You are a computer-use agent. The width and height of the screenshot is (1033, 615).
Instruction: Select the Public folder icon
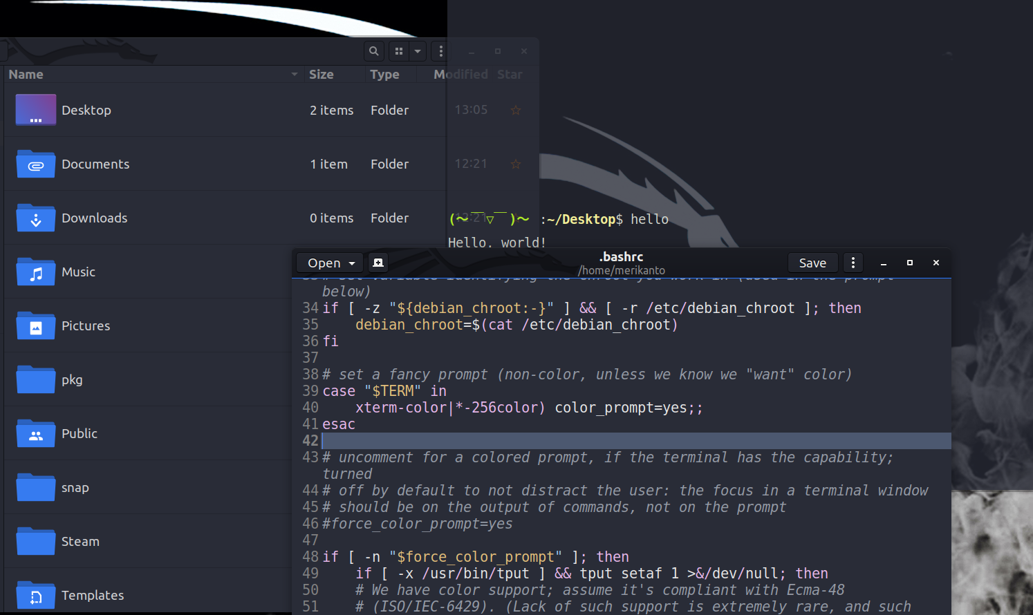tap(36, 434)
